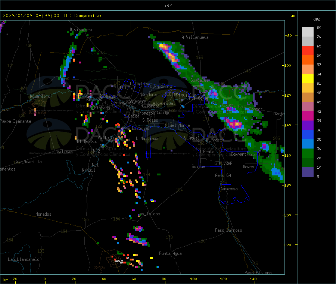
Task: Pick the orange 60 dBZ legend swatch
Action: coord(308,60)
